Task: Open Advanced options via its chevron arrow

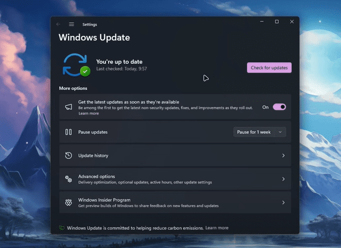Action: (x=284, y=179)
